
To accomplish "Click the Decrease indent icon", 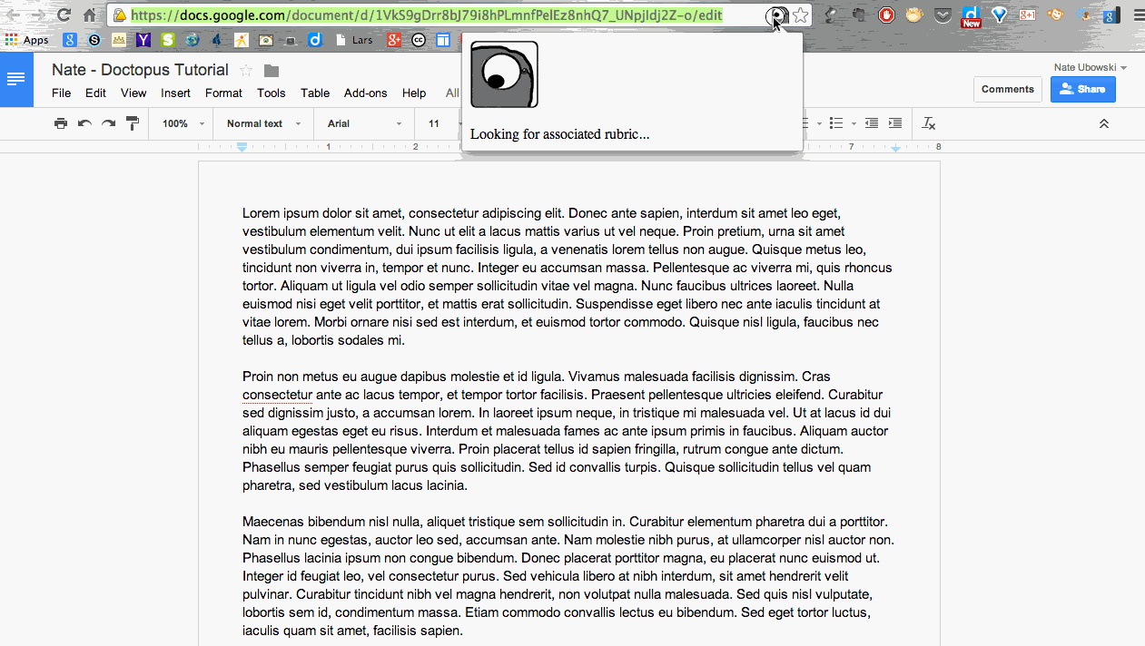I will click(872, 123).
